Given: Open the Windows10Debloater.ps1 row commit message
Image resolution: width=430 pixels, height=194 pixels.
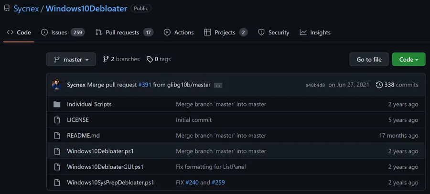Looking at the screenshot, I should tap(221, 151).
